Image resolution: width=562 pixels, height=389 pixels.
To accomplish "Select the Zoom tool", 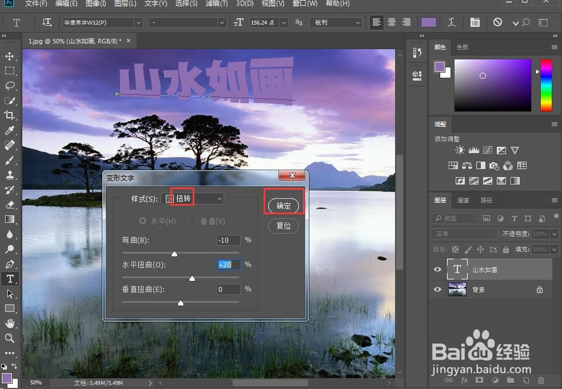I will click(10, 338).
